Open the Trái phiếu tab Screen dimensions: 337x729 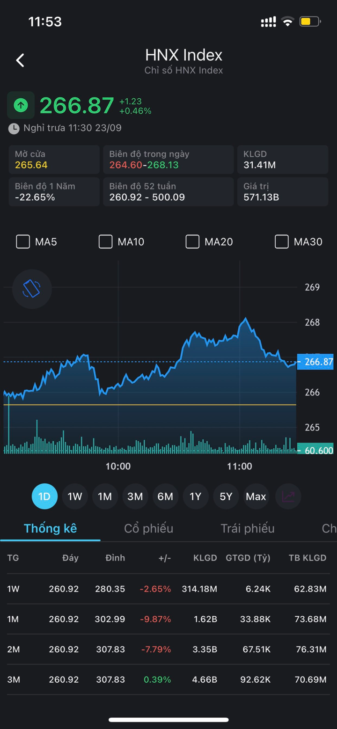247,528
